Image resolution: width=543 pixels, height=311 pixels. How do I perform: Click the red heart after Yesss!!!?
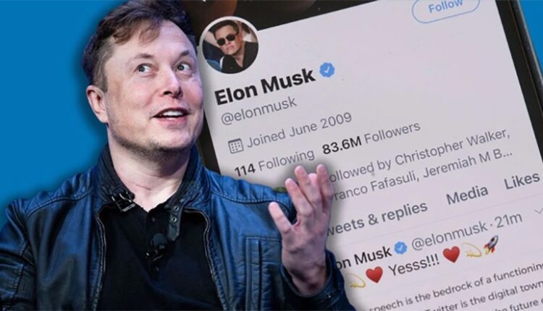tap(451, 255)
